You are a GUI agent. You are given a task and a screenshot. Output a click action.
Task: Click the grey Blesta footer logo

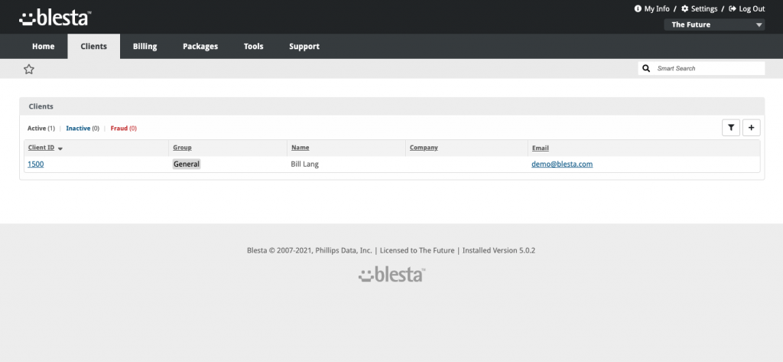pos(391,275)
